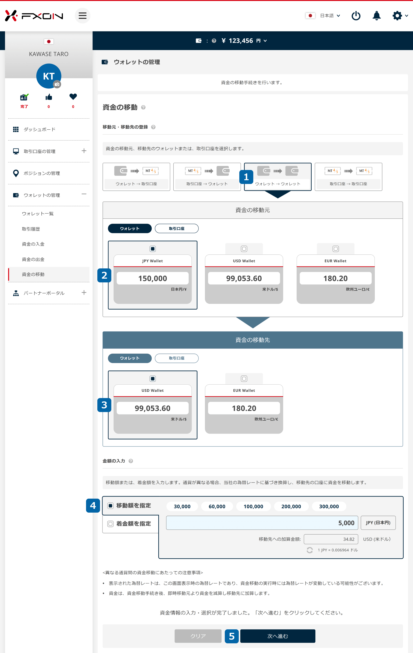Click the source JPY Wallet card showing 150,000

point(153,279)
